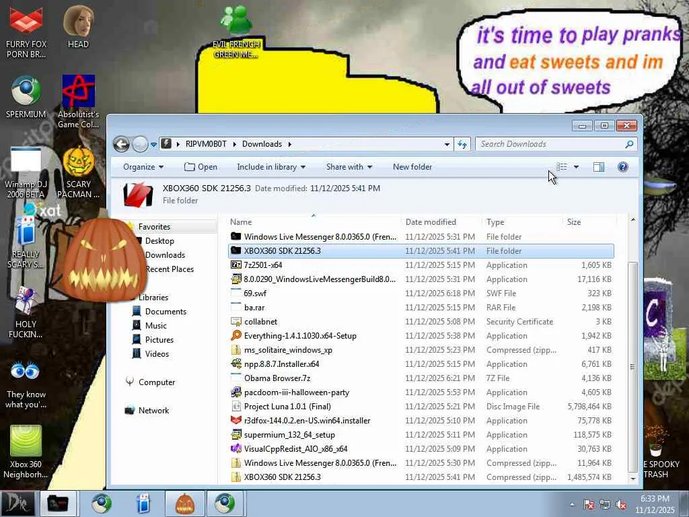This screenshot has height=517, width=689.
Task: Select the 7z2501-x64 application file
Action: 421,265
